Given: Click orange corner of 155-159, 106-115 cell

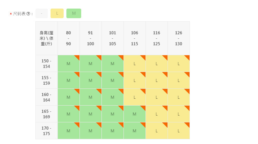Looking at the screenshot, I should tap(143, 74).
